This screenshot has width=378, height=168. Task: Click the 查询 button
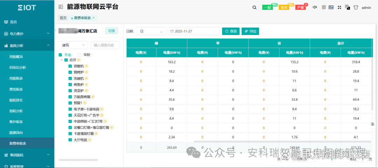point(231,31)
